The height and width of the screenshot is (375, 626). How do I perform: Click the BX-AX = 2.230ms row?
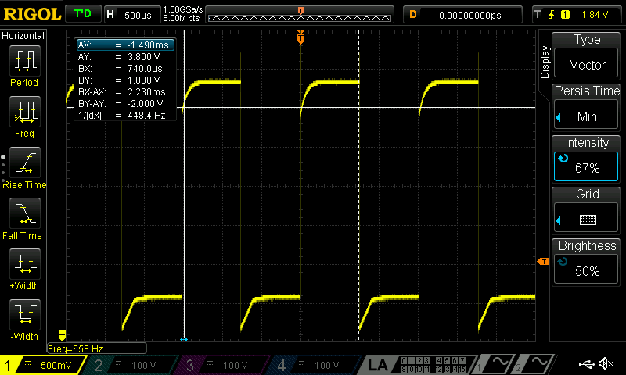[x=125, y=92]
